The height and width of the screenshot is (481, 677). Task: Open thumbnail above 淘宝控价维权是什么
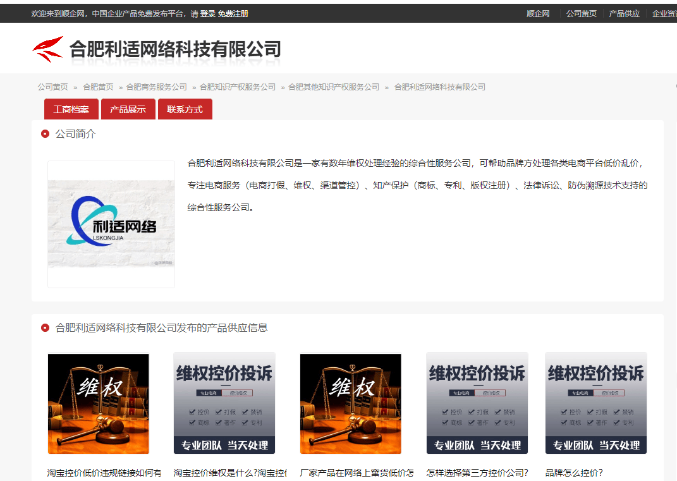[224, 403]
